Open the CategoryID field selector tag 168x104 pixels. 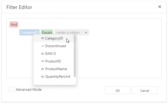click(29, 32)
